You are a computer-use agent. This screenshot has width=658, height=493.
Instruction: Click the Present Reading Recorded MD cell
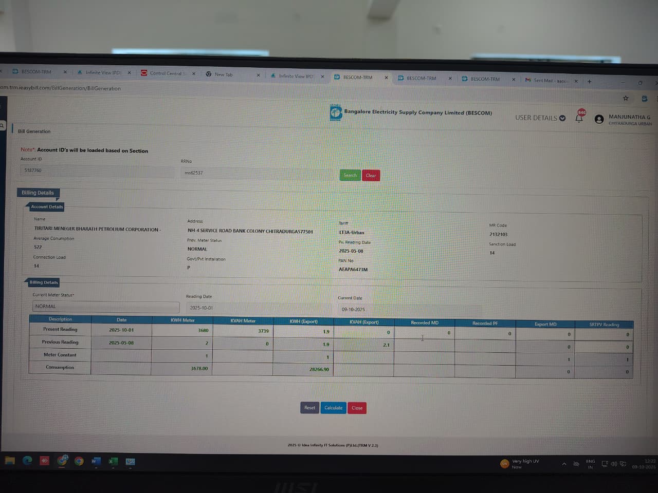tap(424, 333)
